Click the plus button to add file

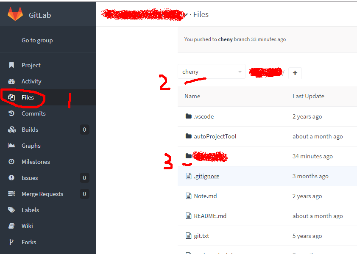tap(295, 73)
